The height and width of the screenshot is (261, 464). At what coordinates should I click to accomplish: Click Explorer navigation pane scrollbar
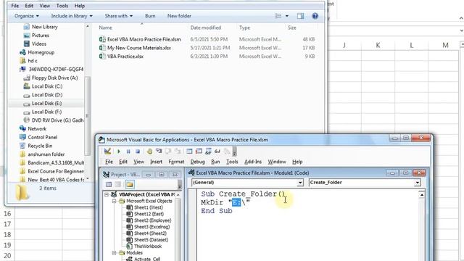point(87,115)
